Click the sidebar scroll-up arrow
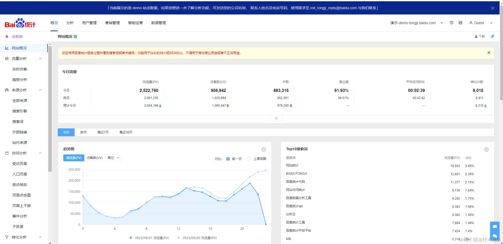The image size is (503, 244). click(50, 44)
